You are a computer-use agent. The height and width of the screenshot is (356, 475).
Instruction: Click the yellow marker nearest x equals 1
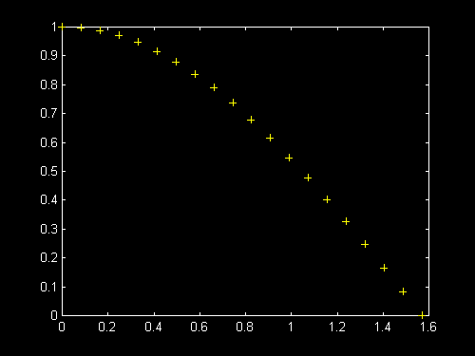click(289, 158)
